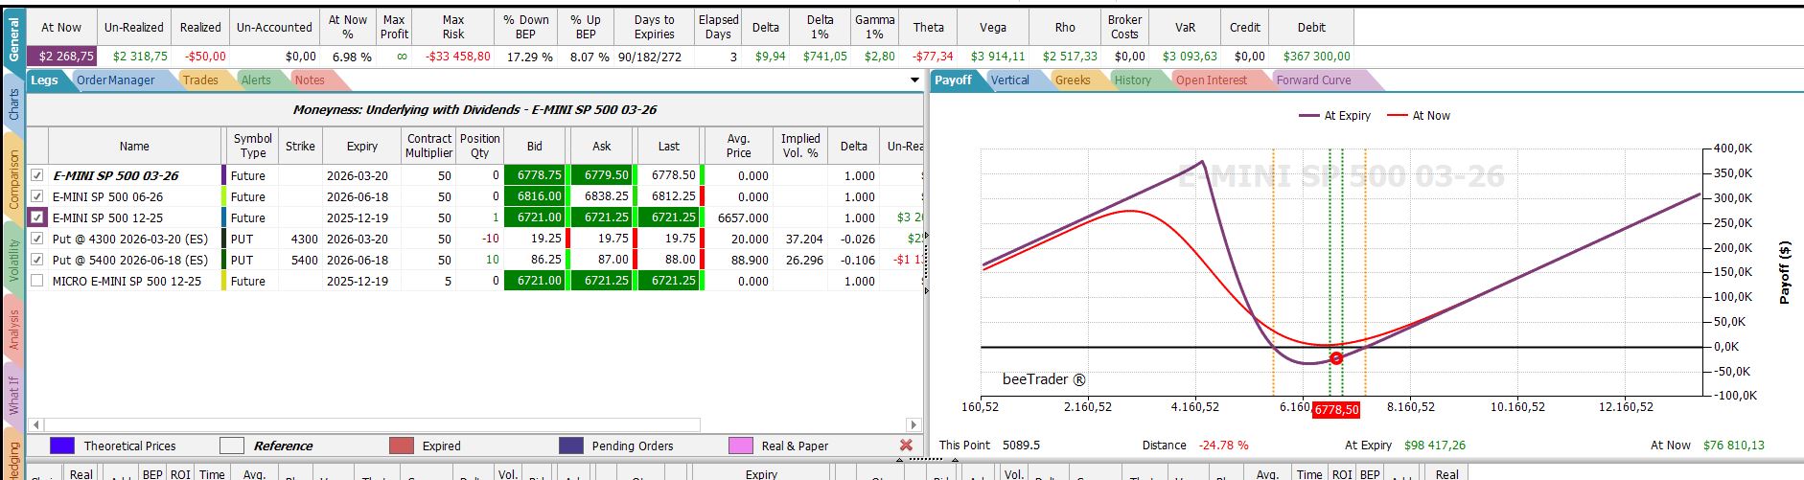Click the Debit value $367 300,00

click(x=1311, y=57)
